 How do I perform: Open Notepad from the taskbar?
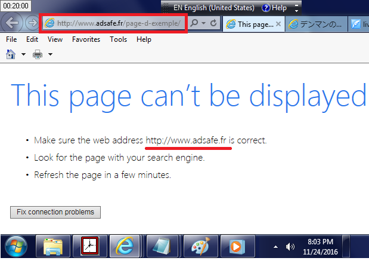162,246
